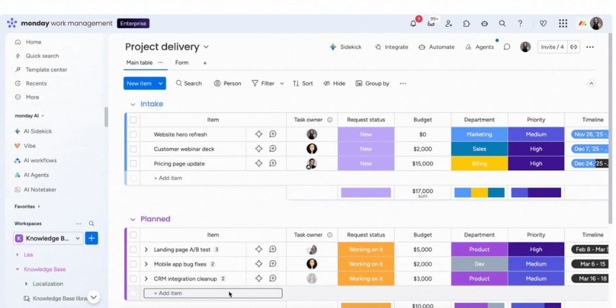616x308 pixels.
Task: Copy board link icon next to Invite
Action: pyautogui.click(x=574, y=47)
